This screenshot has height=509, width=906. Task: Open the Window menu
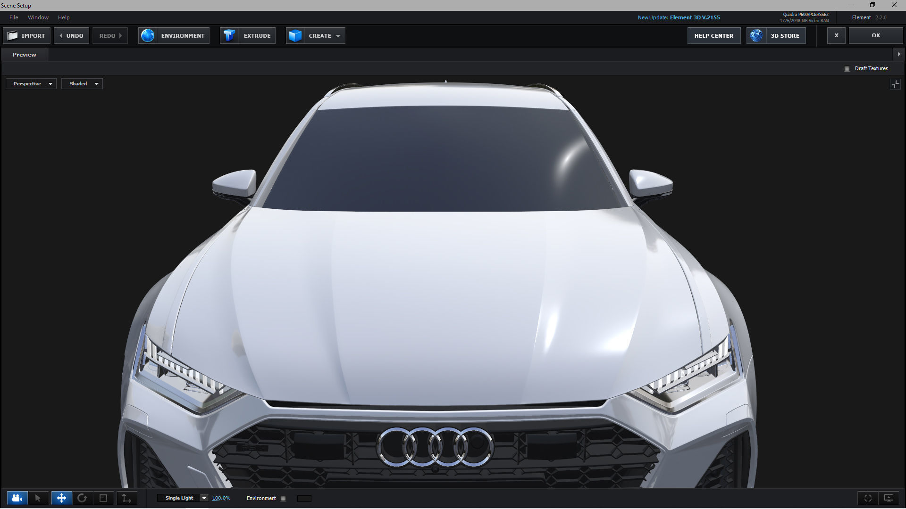(38, 17)
